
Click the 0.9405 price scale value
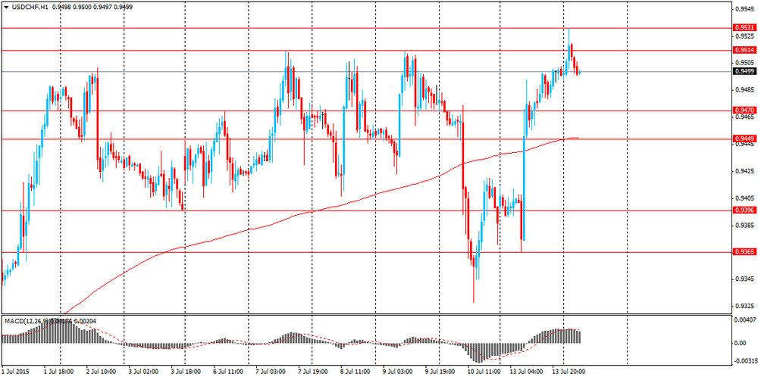[743, 198]
